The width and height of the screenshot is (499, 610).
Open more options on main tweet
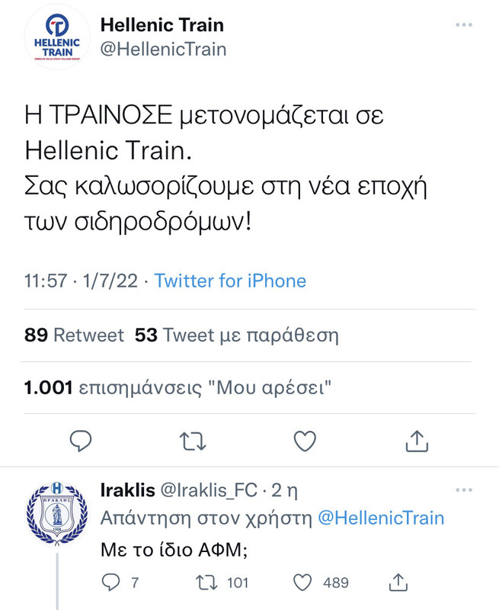(464, 25)
